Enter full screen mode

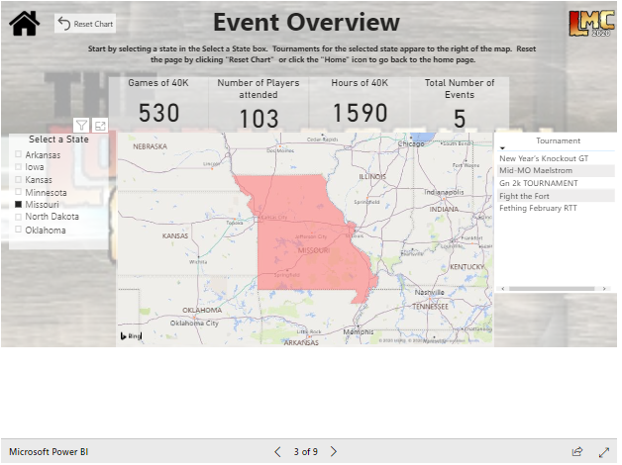(x=604, y=451)
